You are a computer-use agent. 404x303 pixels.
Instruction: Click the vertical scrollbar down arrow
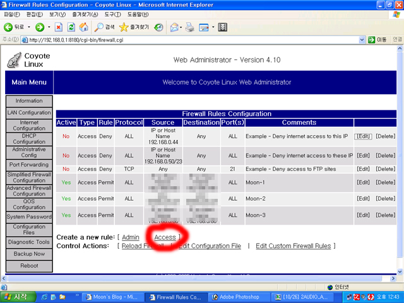point(400,271)
